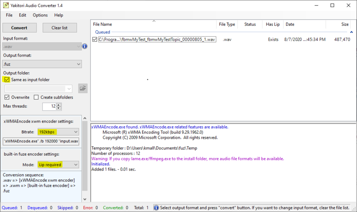Click the xWMAEncode command line field
The width and height of the screenshot is (357, 212).
coord(41,141)
